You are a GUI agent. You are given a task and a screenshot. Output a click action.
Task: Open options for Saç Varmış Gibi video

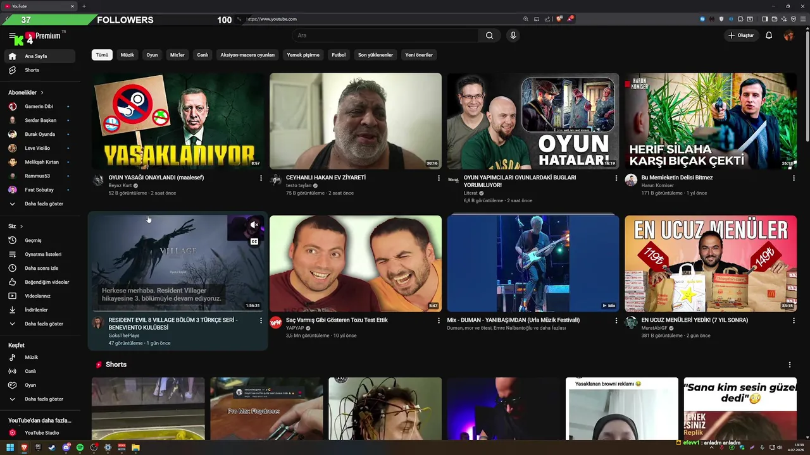(x=439, y=320)
